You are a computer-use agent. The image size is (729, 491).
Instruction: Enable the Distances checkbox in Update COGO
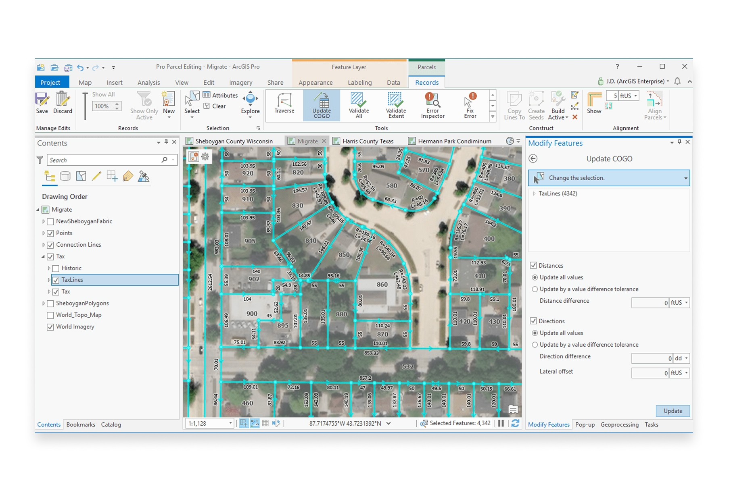tap(535, 265)
